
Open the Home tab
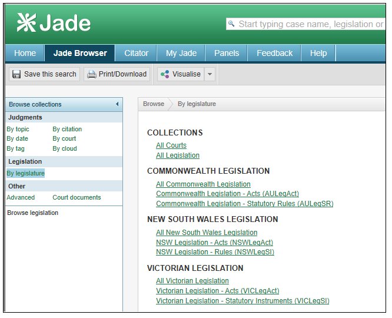tap(25, 53)
